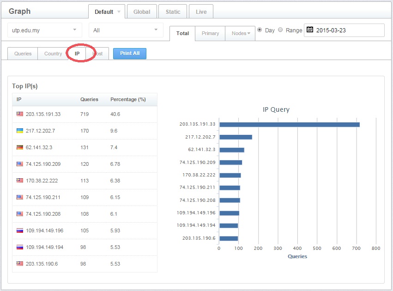Open the Country tab
393x291 pixels.
pos(53,54)
